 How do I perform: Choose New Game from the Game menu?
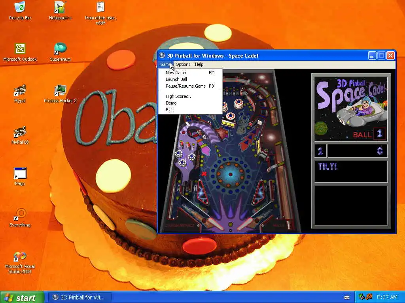click(190, 73)
